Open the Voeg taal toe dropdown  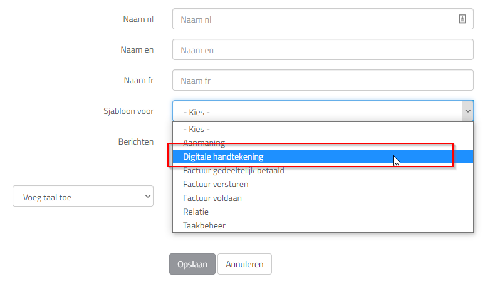tap(83, 196)
